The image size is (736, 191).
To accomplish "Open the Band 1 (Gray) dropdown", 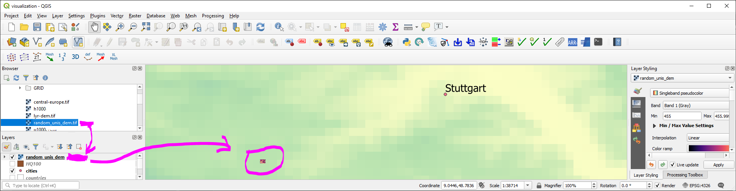I will (696, 106).
